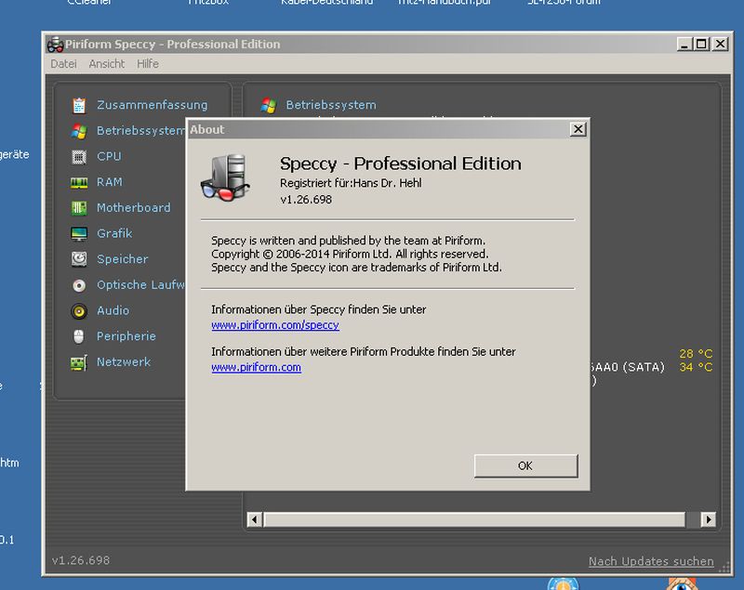Select the Speicher section

coord(123,259)
